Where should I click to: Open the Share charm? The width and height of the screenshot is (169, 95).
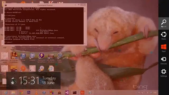click(x=164, y=36)
